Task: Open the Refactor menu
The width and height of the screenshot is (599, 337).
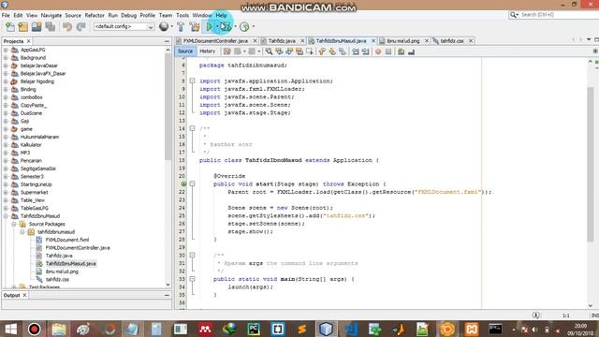Action: [x=95, y=15]
